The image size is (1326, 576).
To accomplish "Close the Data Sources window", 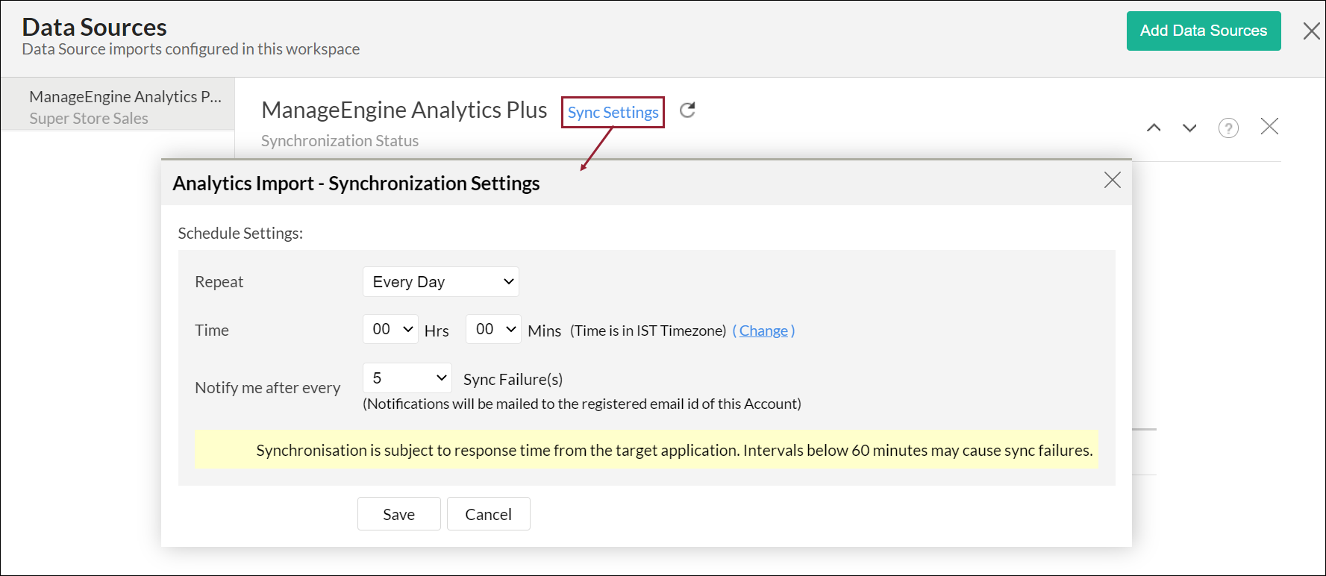I will tap(1311, 31).
